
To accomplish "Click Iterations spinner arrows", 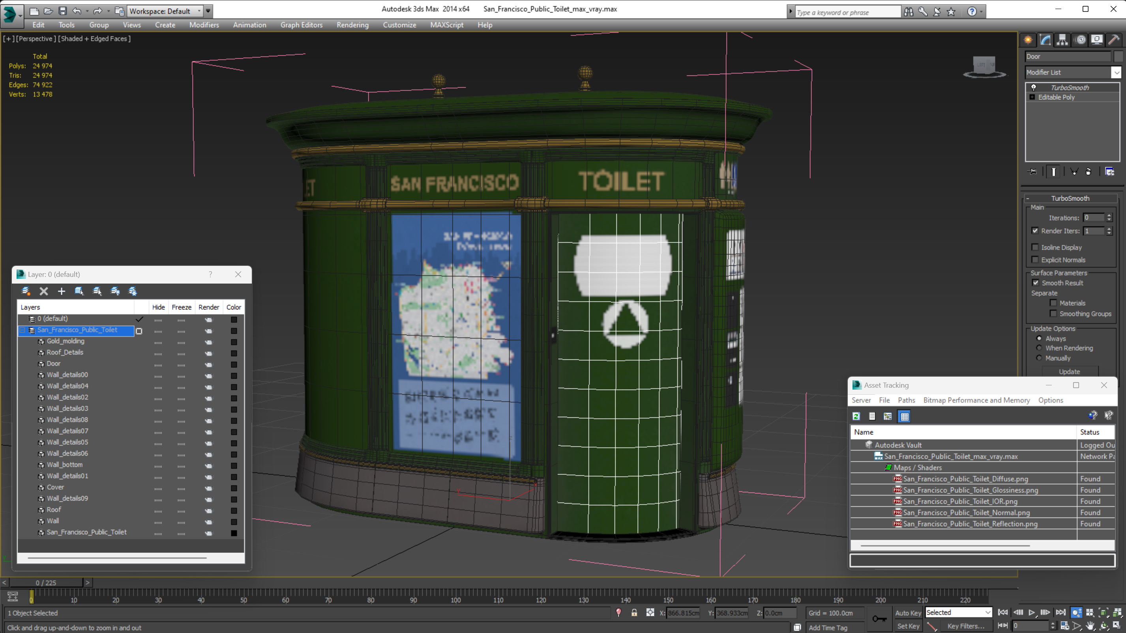I will click(x=1109, y=218).
